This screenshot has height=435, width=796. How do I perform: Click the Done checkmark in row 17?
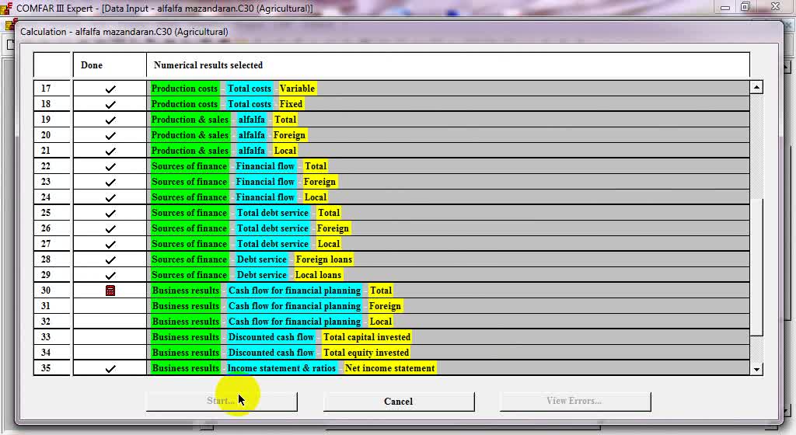point(110,89)
